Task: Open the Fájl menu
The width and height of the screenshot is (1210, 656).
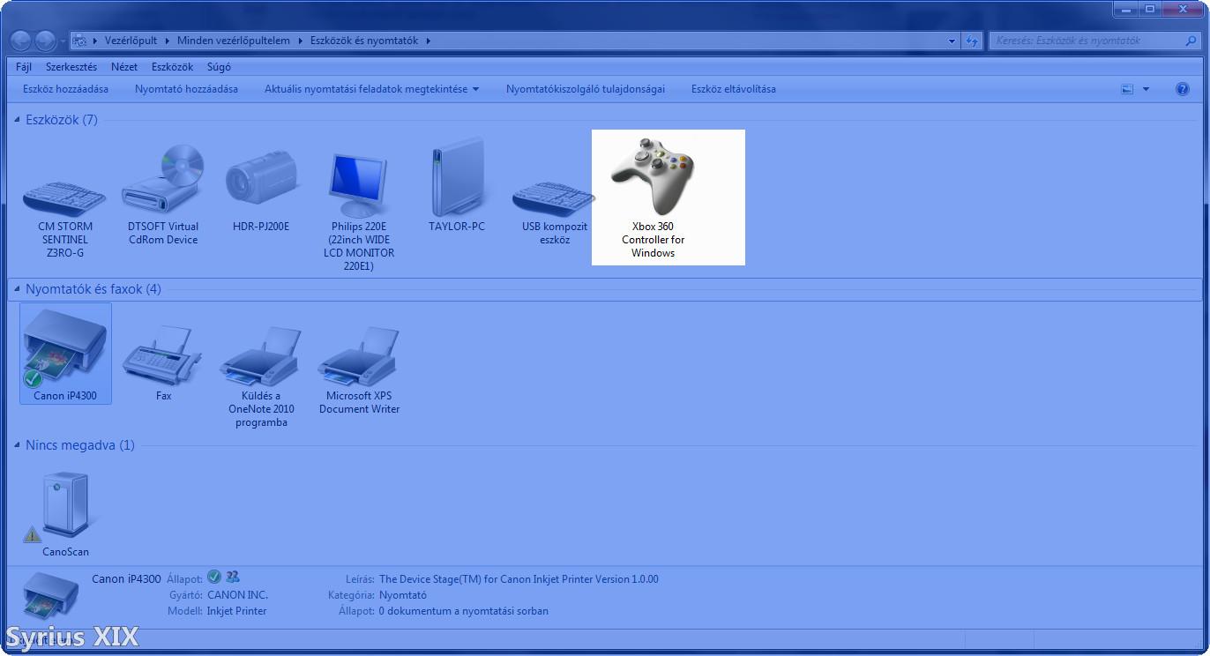Action: pos(24,67)
